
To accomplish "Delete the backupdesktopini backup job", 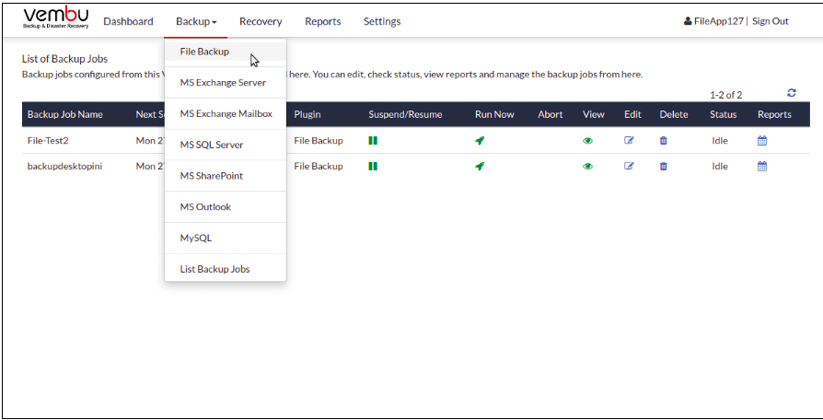I will (x=664, y=167).
